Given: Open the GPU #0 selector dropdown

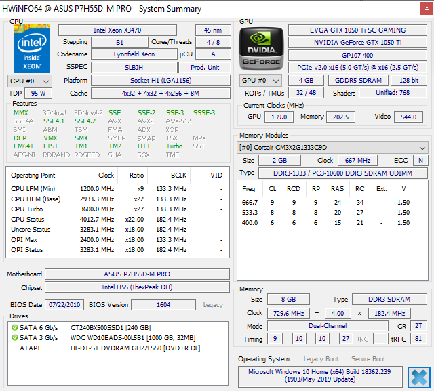Looking at the screenshot, I should tap(260, 81).
